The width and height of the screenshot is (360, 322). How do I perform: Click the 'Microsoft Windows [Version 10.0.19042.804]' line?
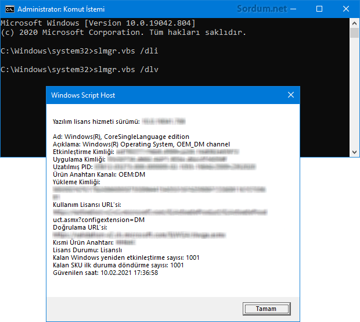pyautogui.click(x=98, y=23)
